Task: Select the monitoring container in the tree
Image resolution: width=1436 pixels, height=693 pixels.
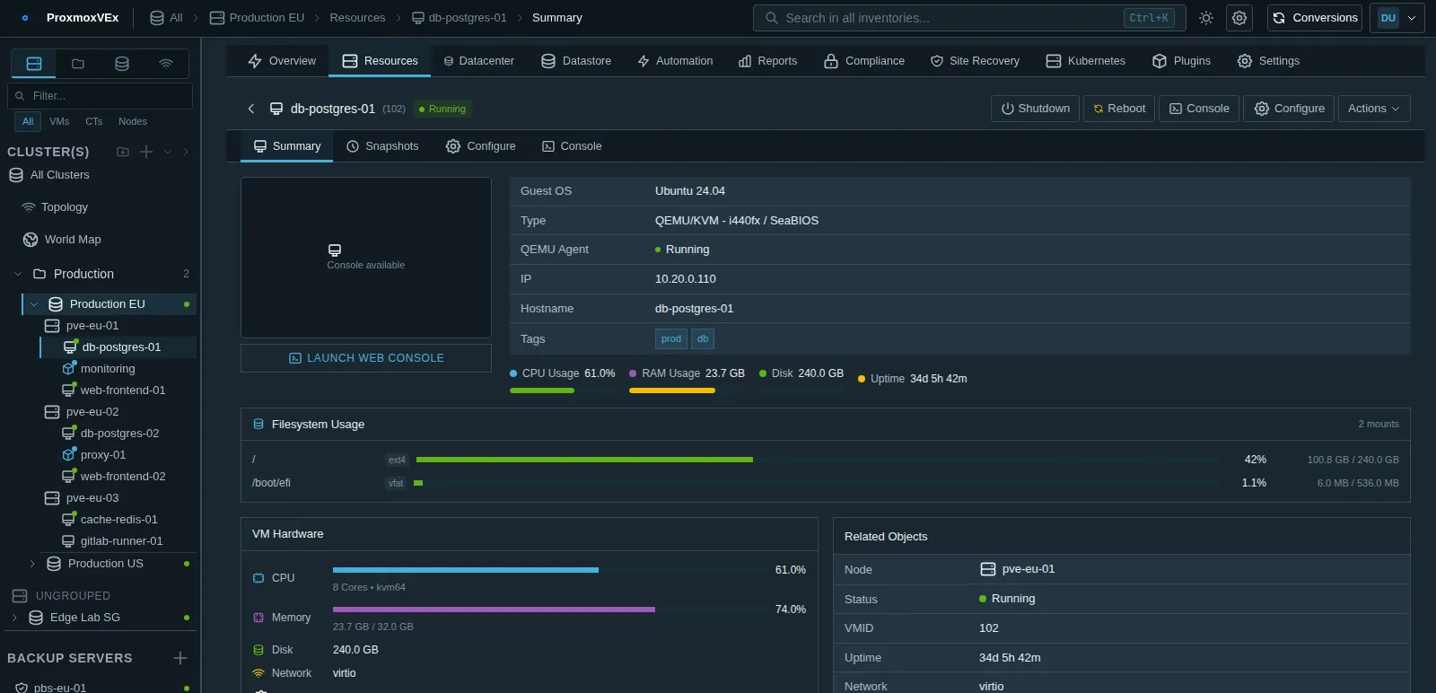Action: [108, 369]
